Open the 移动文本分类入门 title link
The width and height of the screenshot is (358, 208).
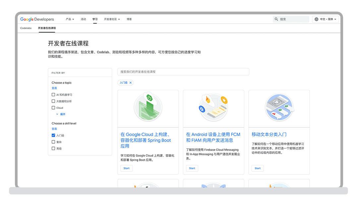(x=269, y=135)
